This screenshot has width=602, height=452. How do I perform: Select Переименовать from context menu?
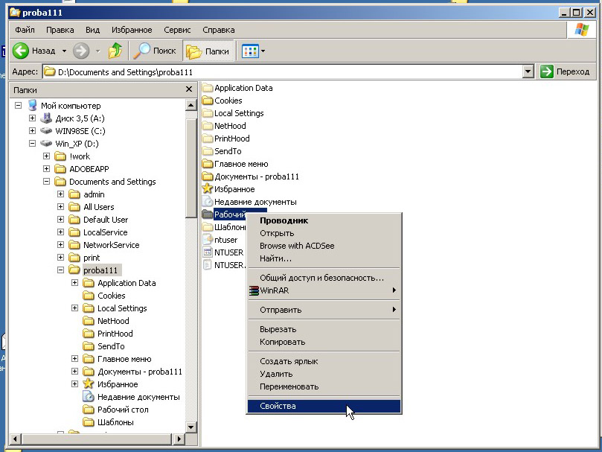click(289, 386)
